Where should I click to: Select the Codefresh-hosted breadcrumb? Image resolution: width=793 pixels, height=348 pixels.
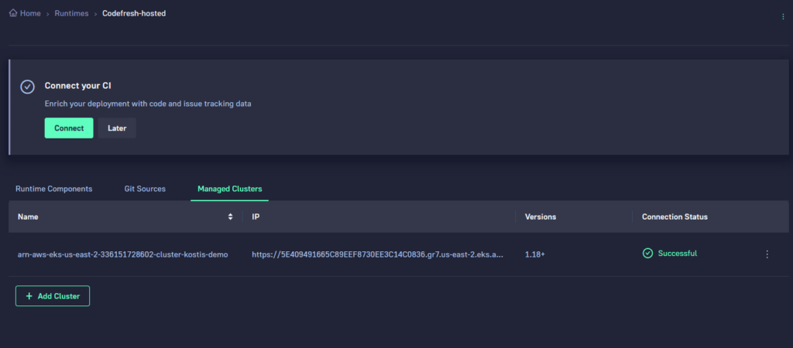(134, 14)
